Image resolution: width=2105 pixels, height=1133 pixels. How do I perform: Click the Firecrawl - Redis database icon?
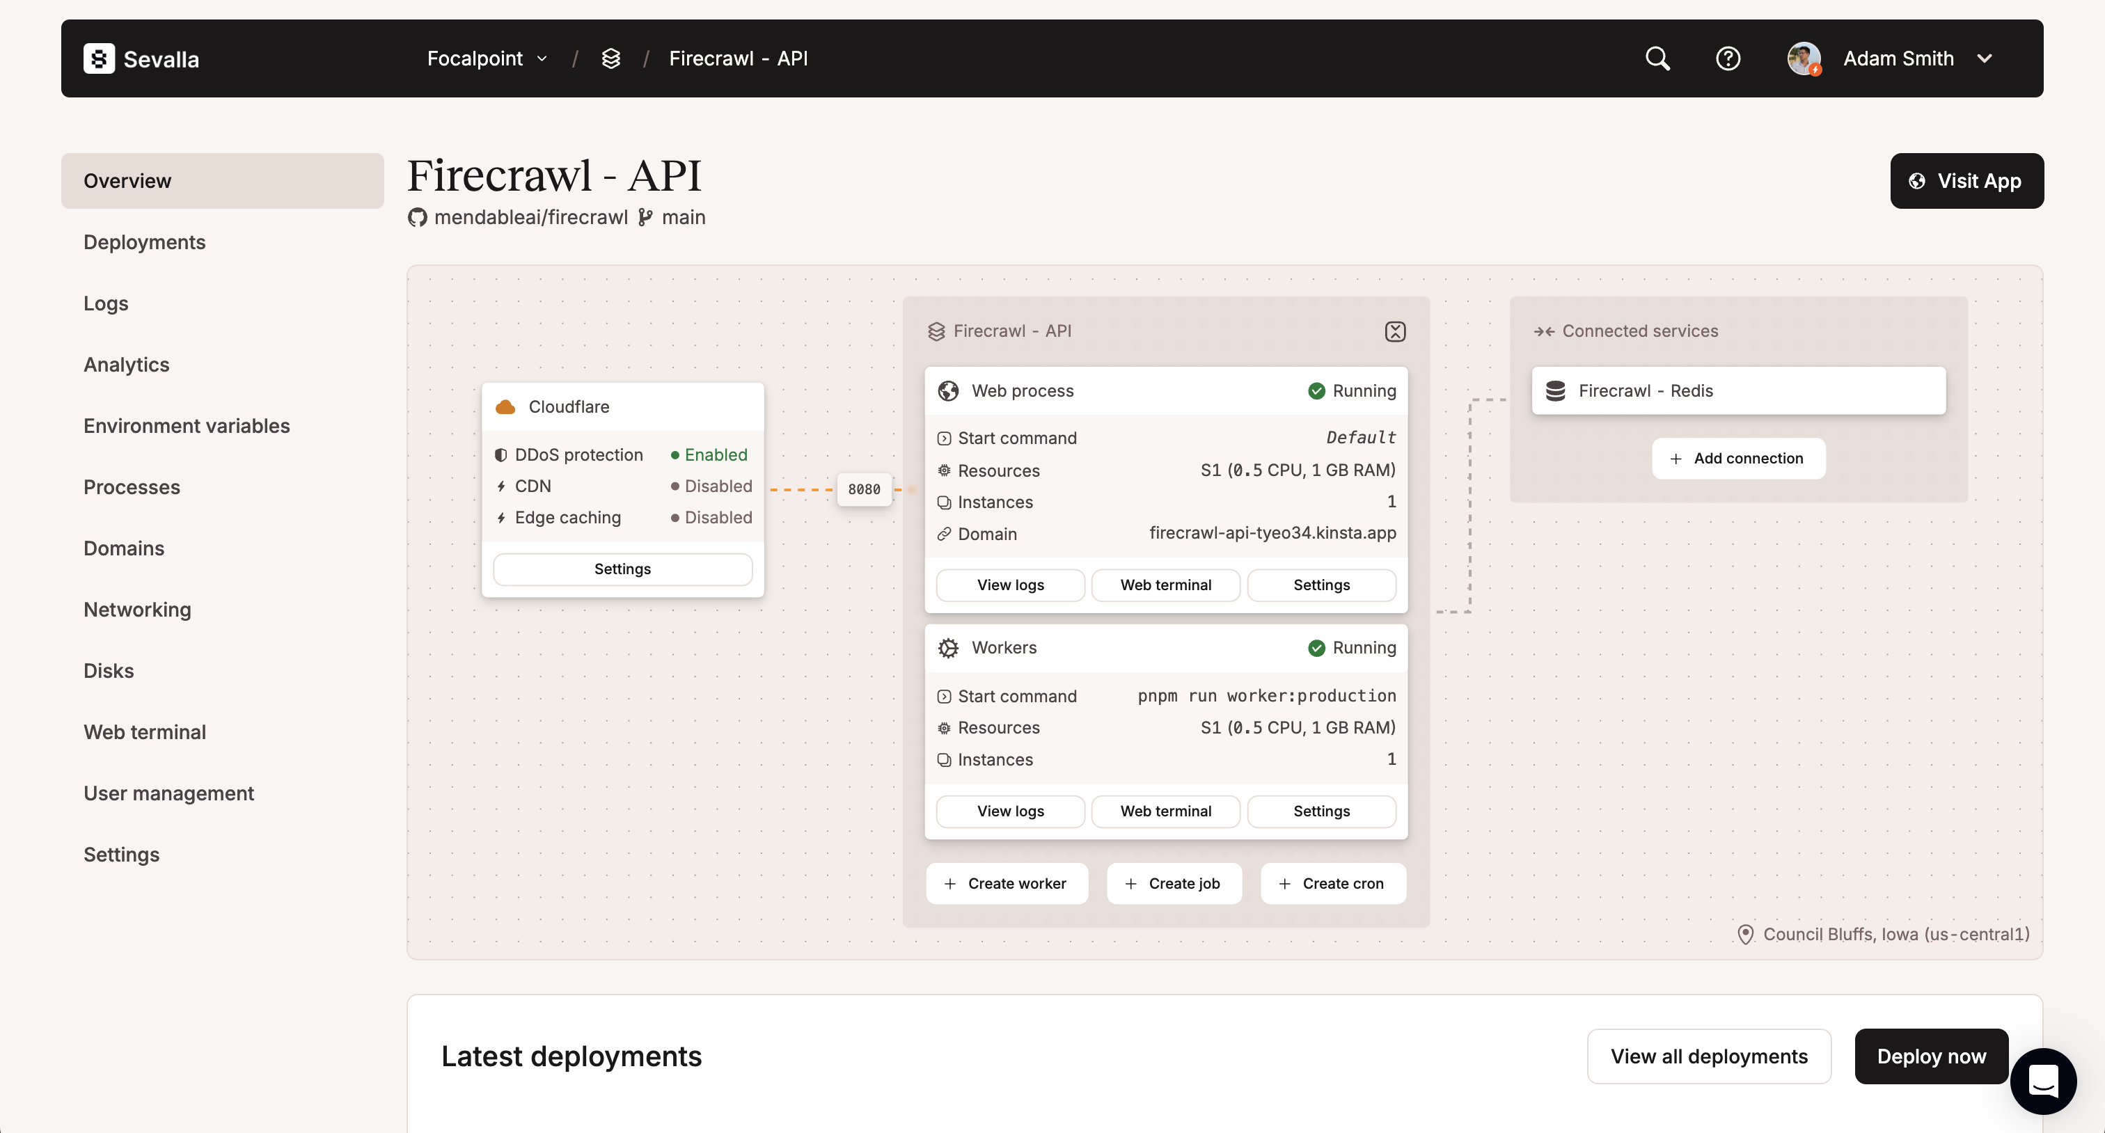tap(1556, 391)
